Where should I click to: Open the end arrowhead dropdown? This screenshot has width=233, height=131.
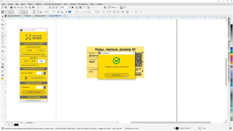pyautogui.click(x=103, y=12)
